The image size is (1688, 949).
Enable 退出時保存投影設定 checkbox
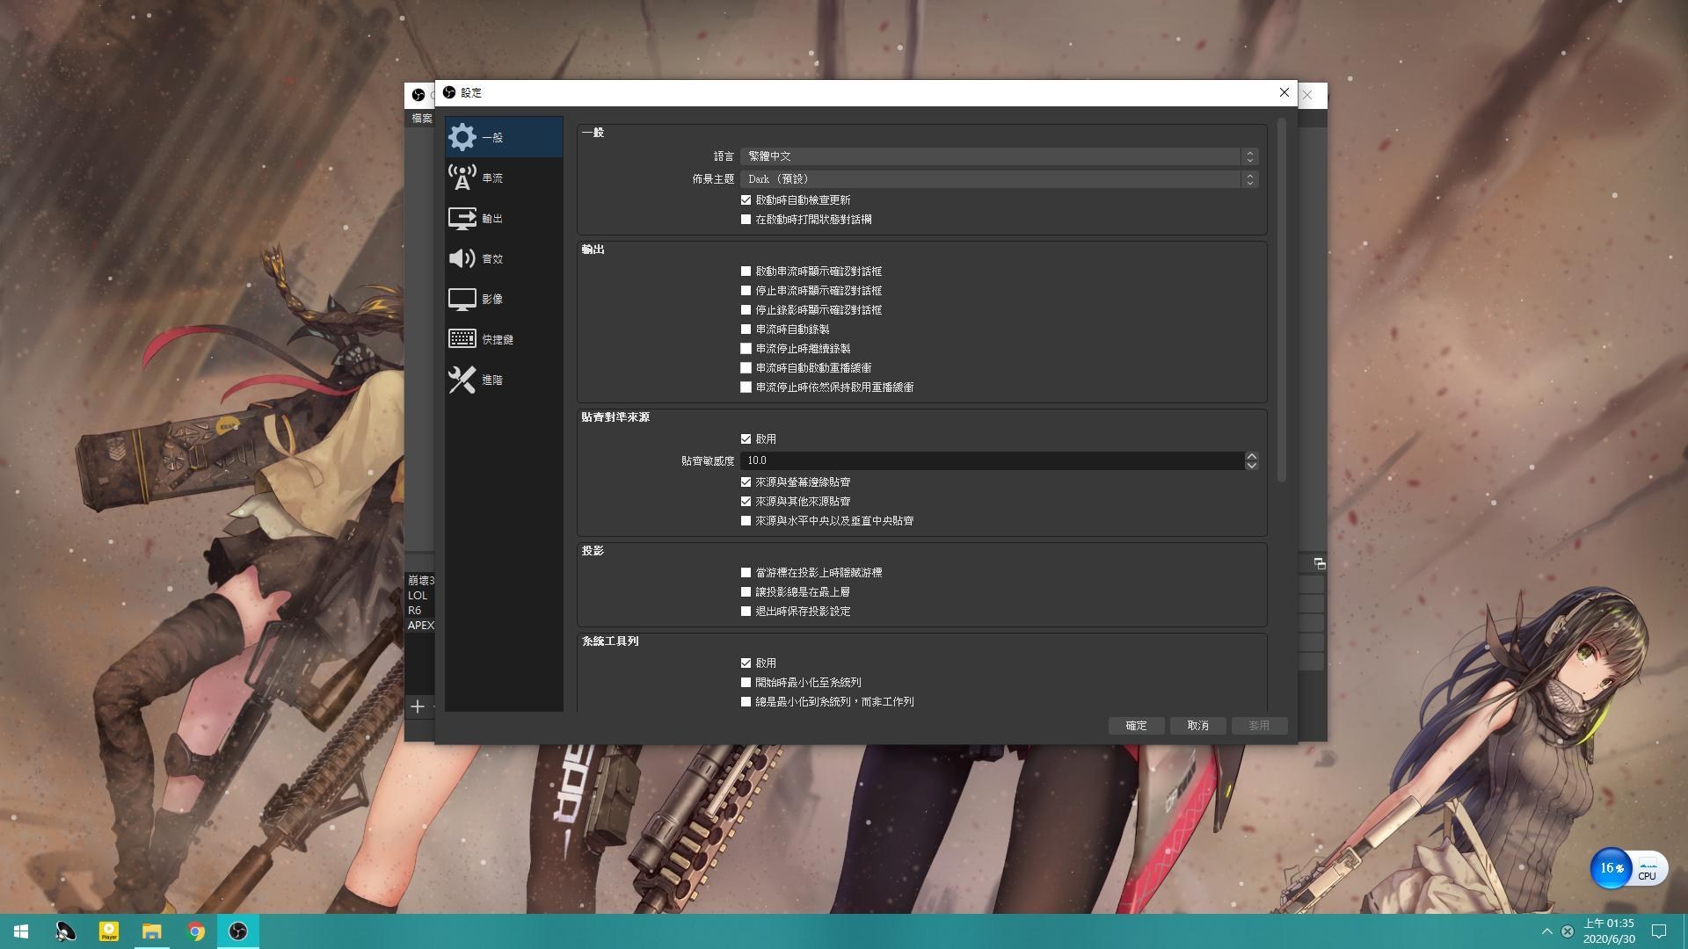coord(746,612)
